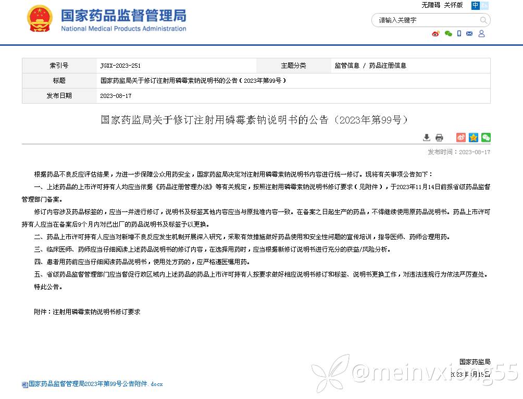
Task: Download 2023年第99号公告附件.docx attachment
Action: pyautogui.click(x=95, y=384)
